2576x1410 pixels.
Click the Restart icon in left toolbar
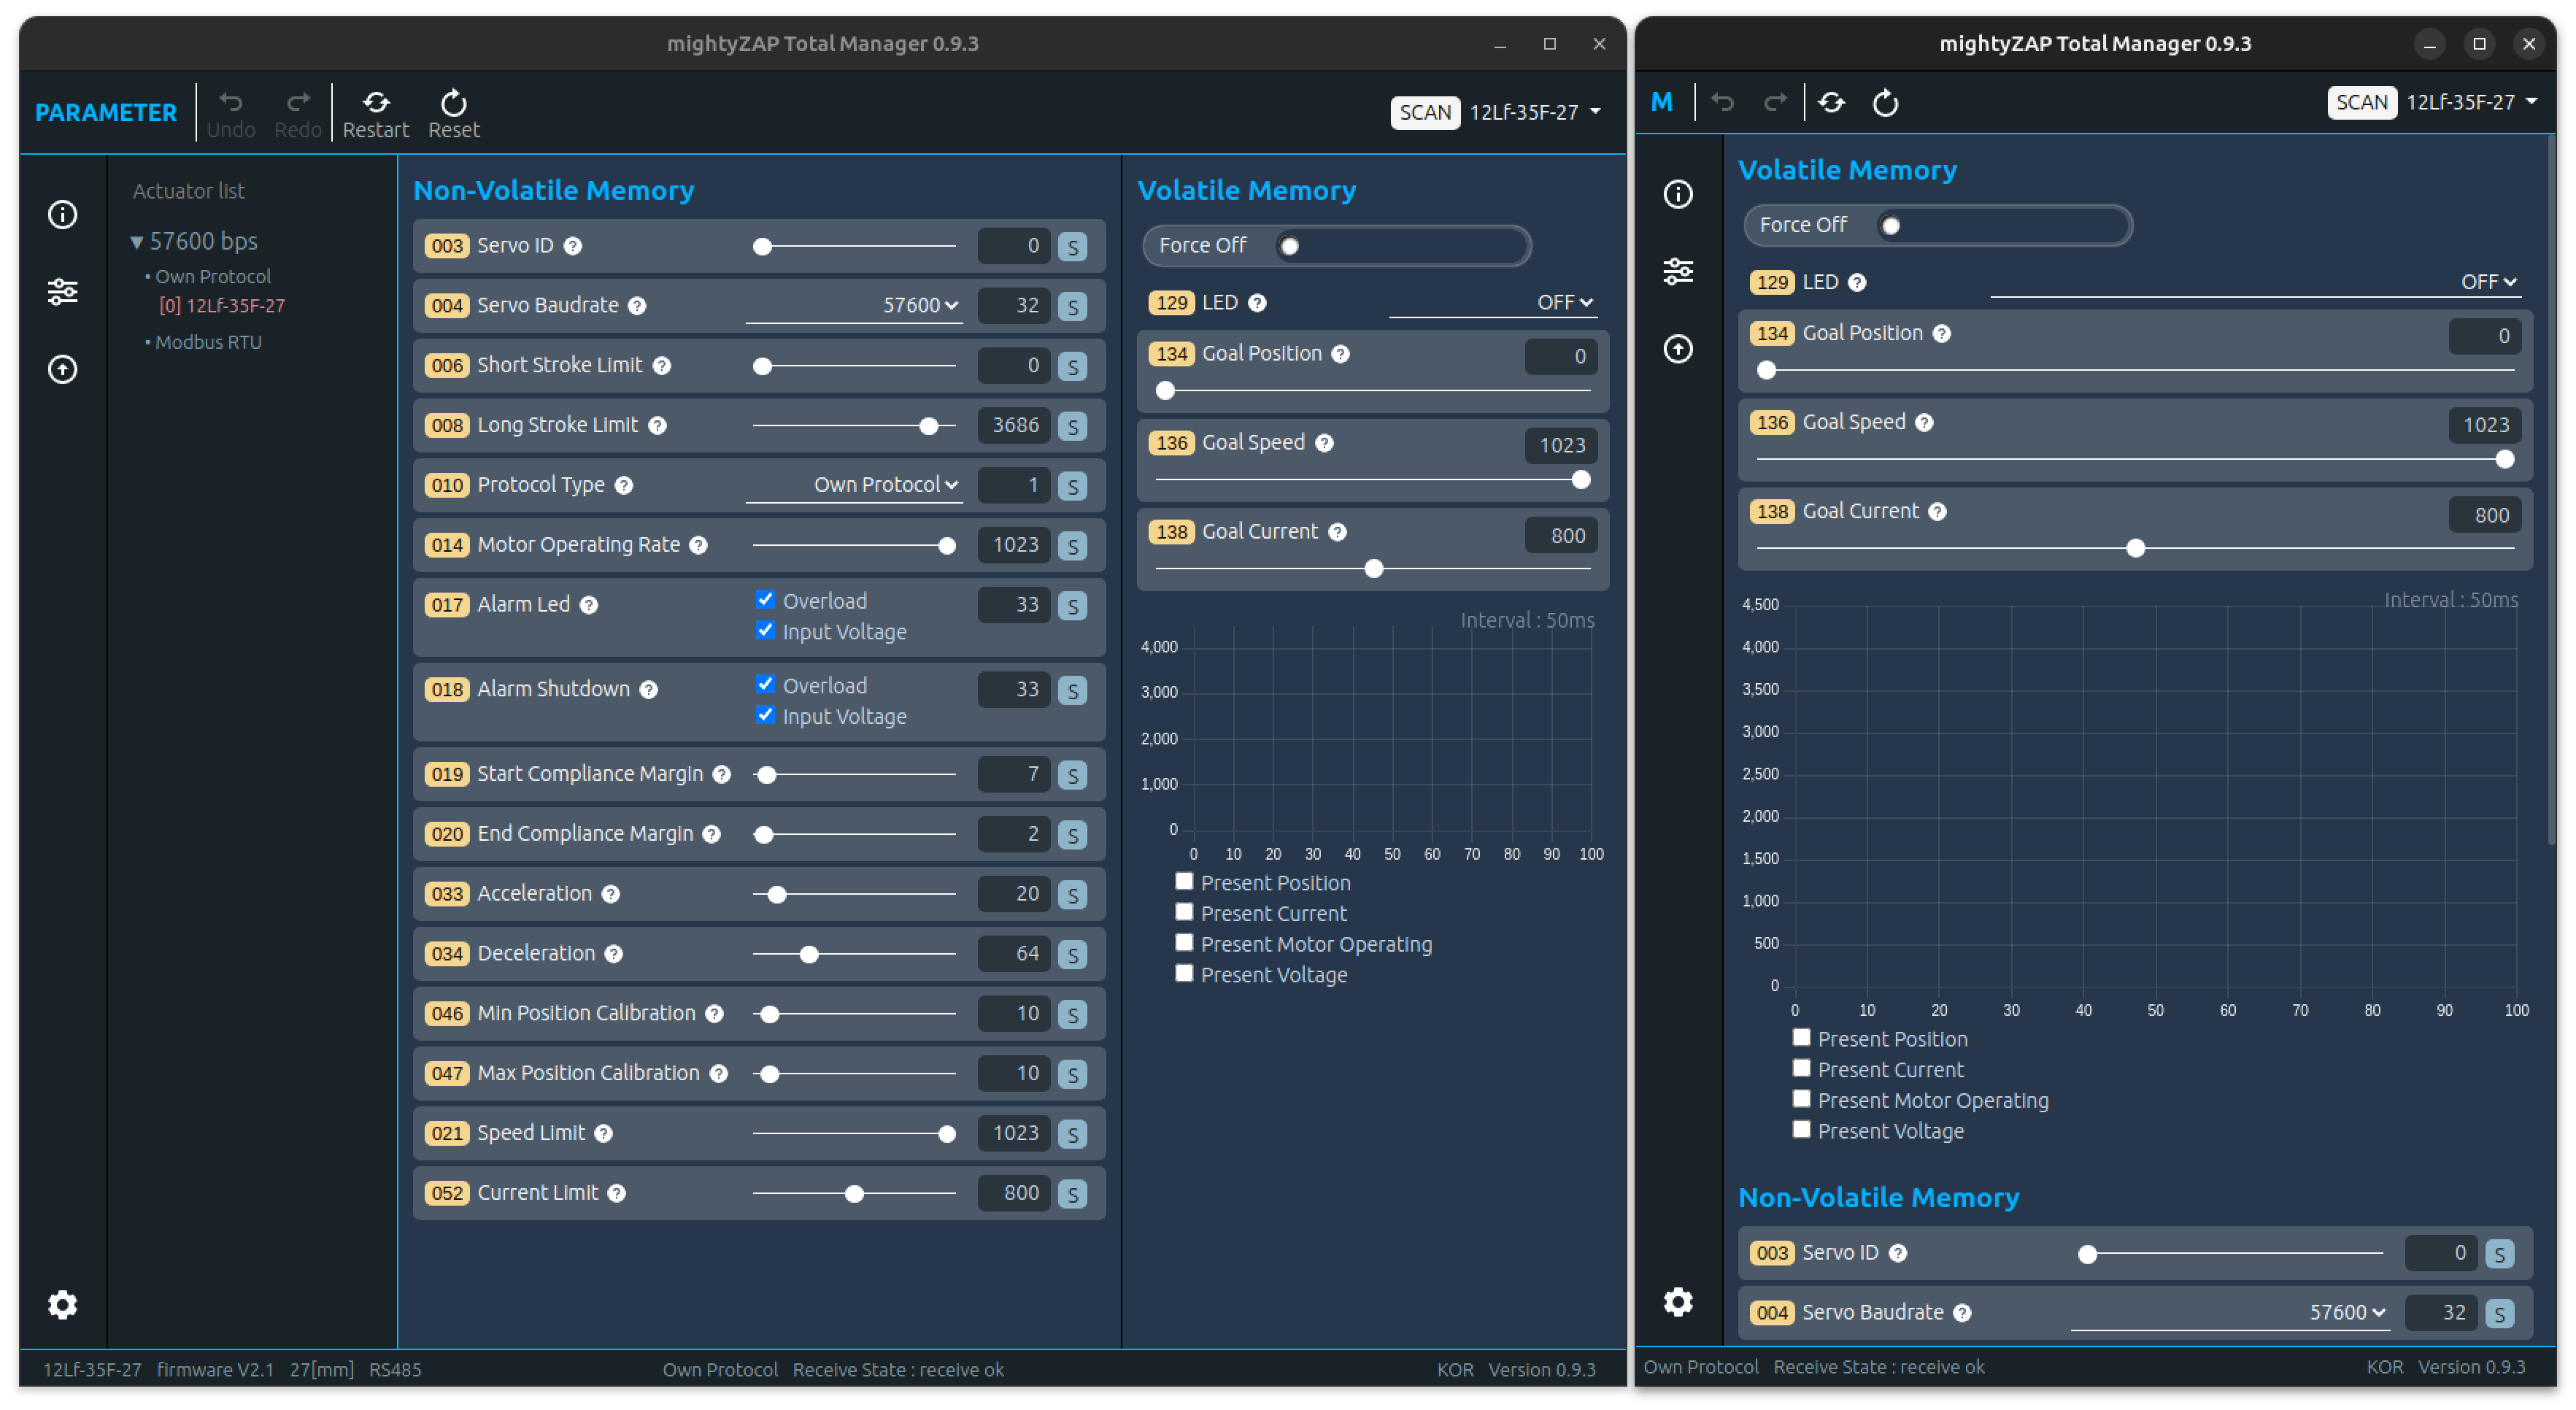pyautogui.click(x=376, y=103)
